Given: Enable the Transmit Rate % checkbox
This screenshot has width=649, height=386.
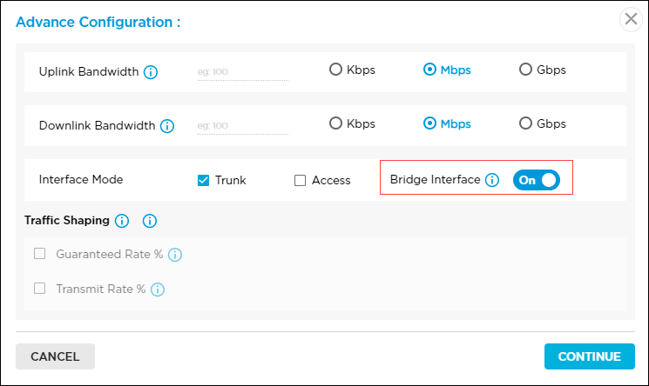Looking at the screenshot, I should (x=40, y=288).
